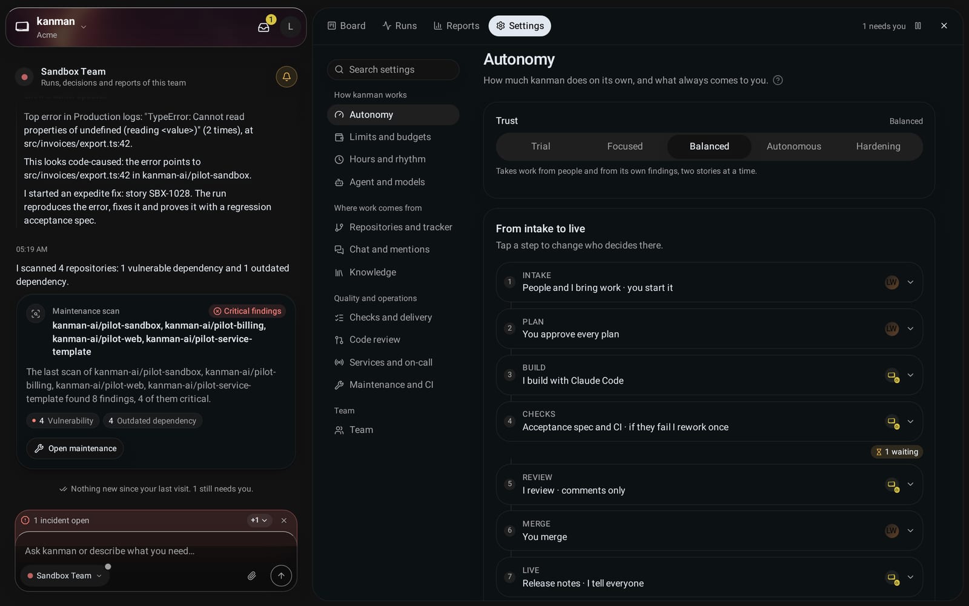Send message with the up-arrow button
Image resolution: width=969 pixels, height=606 pixels.
click(281, 576)
